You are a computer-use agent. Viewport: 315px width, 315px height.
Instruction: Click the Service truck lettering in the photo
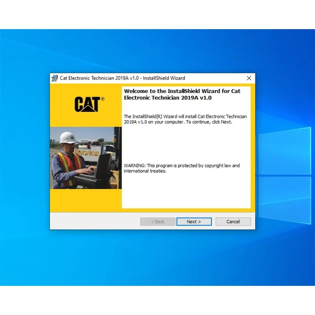87,152
